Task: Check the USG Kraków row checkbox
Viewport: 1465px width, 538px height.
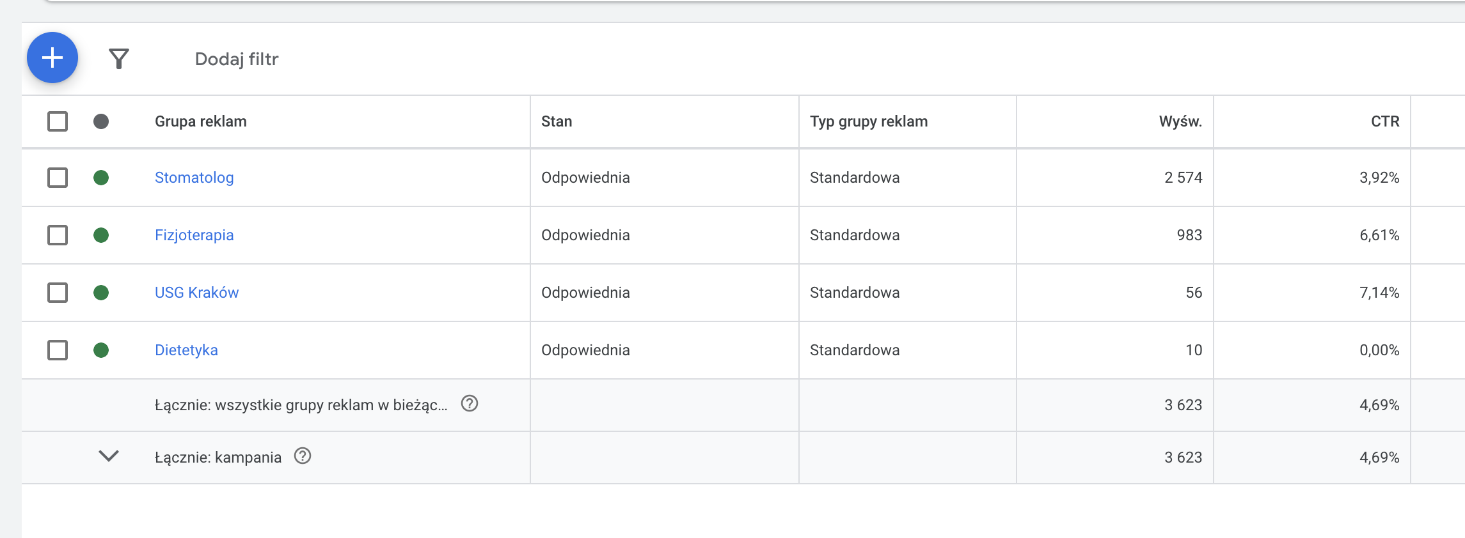Action: click(58, 293)
